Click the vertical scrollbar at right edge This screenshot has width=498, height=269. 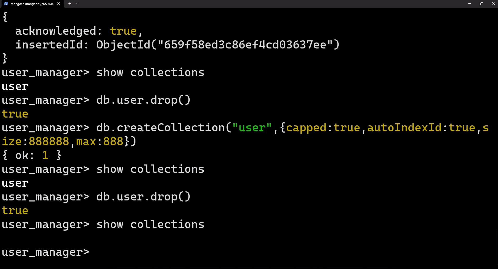[497, 130]
